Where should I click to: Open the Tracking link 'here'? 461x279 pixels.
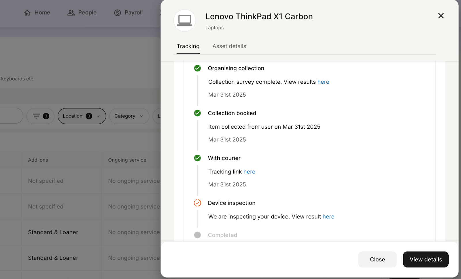[249, 172]
